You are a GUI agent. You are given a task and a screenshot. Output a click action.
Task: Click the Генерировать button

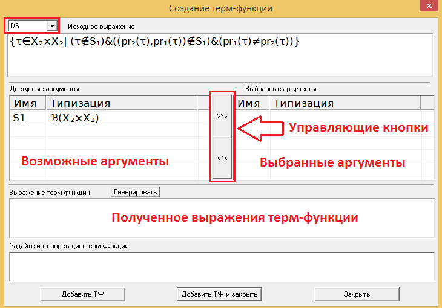pyautogui.click(x=136, y=192)
